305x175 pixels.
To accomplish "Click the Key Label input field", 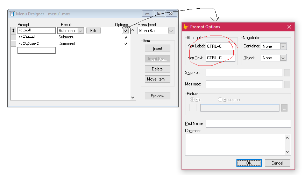I will click(x=220, y=46).
